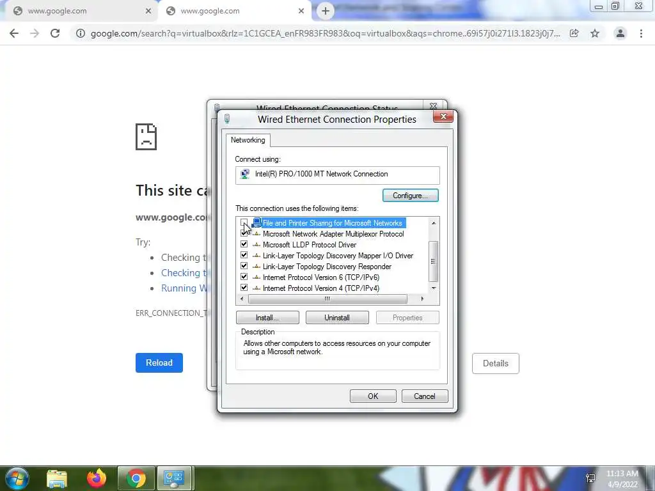Click the blue Reload button on error page
Screen dimensions: 655x491
click(159, 363)
